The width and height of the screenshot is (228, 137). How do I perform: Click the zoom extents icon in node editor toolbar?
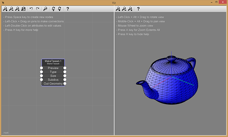24,9
